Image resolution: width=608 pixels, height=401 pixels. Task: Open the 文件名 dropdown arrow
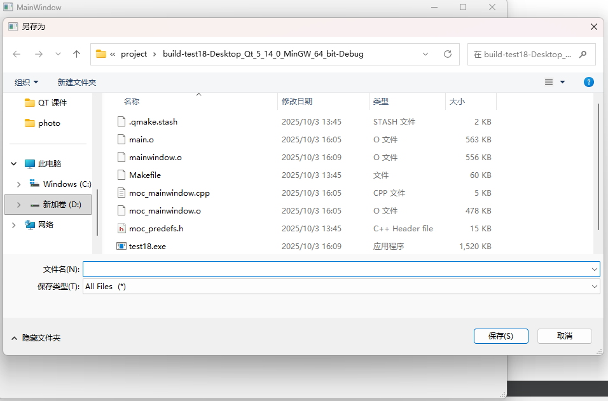coord(595,269)
